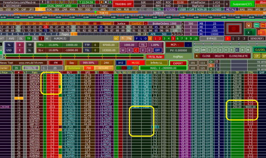Toggle the green TP button next to DL

tap(29, 38)
